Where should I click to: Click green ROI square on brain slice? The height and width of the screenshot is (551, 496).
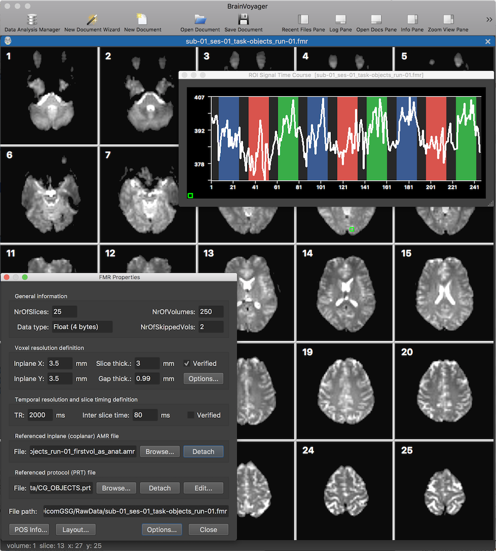click(x=352, y=229)
